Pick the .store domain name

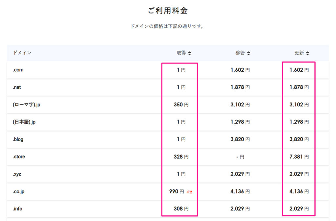pyautogui.click(x=19, y=157)
